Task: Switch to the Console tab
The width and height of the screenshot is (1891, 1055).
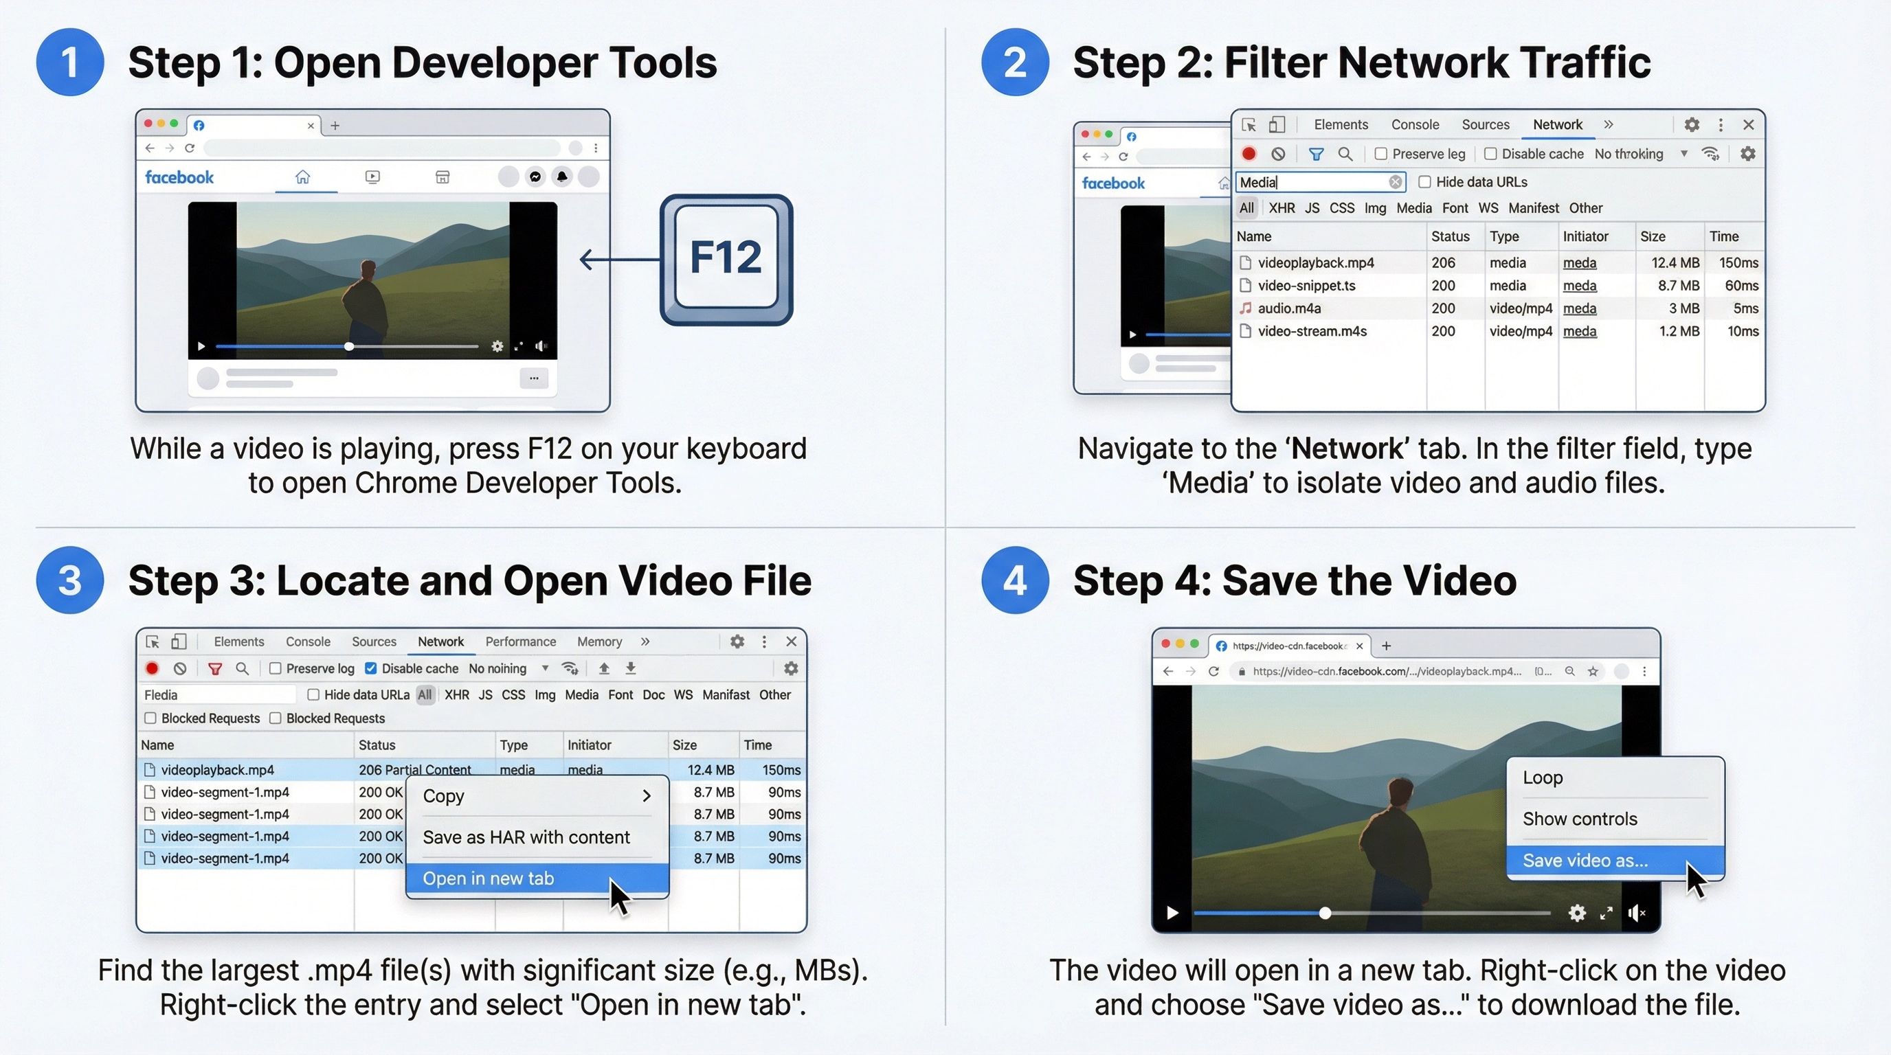Action: click(x=1415, y=124)
